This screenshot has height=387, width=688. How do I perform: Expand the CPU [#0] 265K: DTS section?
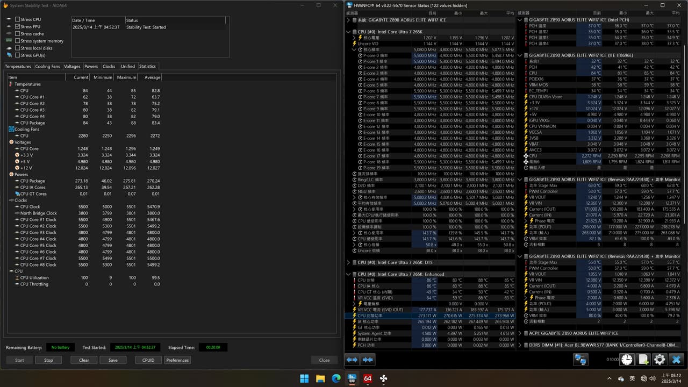coord(349,262)
